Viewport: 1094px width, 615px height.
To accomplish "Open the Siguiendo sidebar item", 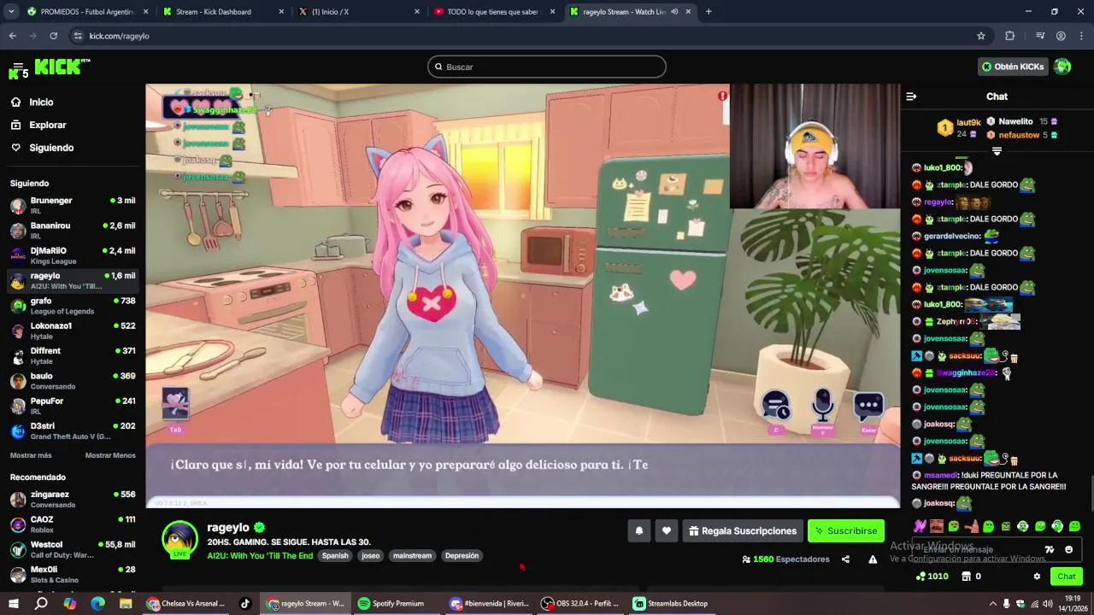I will coord(51,148).
